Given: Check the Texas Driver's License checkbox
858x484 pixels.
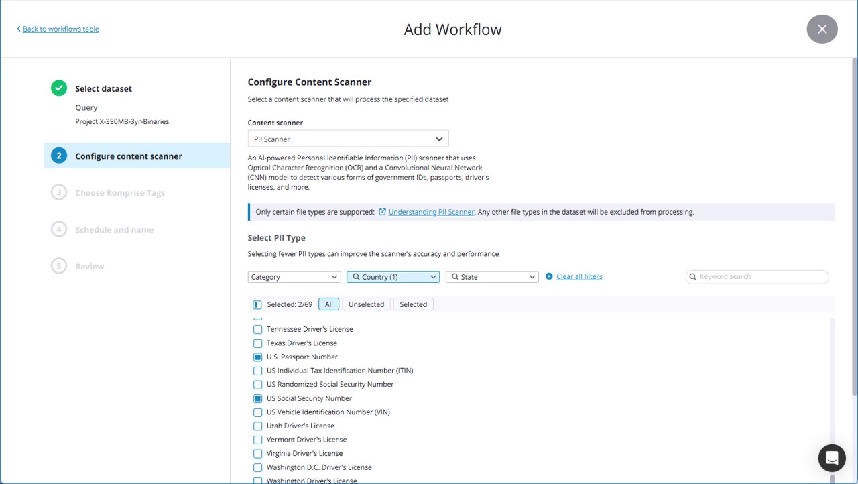Looking at the screenshot, I should 257,343.
